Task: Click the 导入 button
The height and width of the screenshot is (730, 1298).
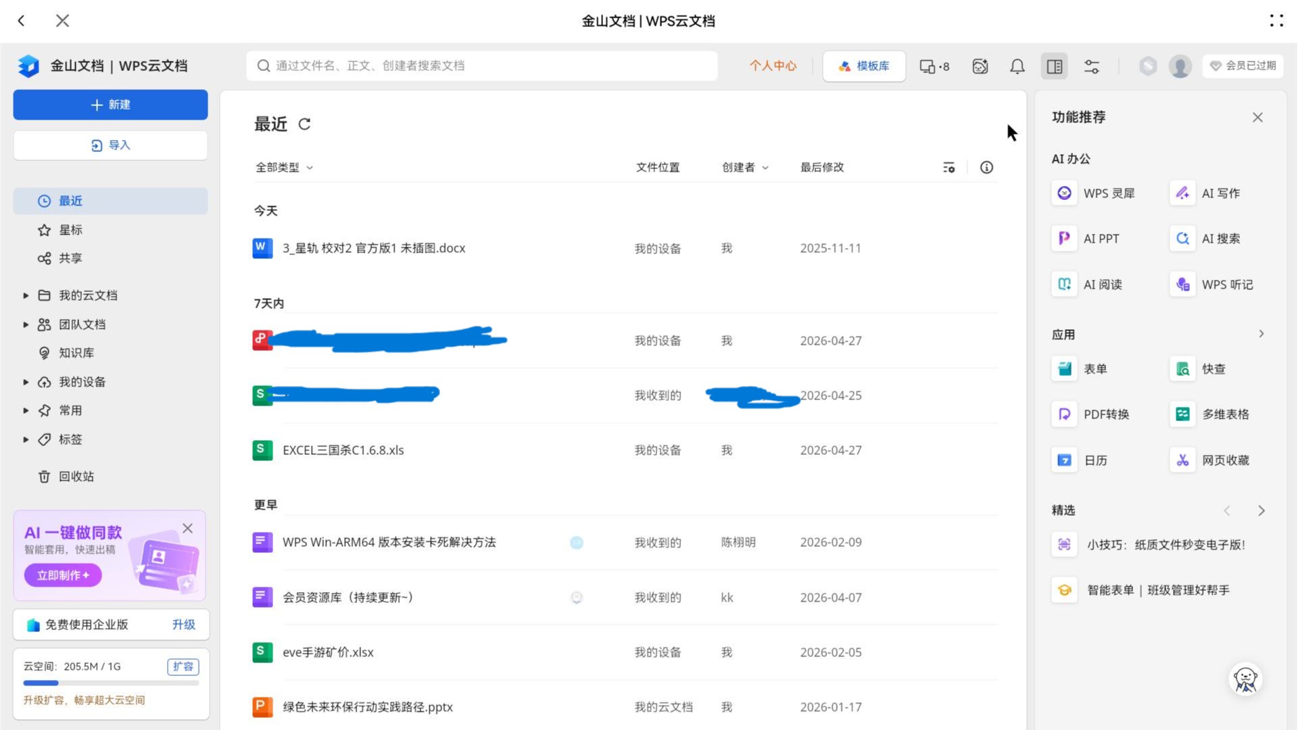Action: 110,146
